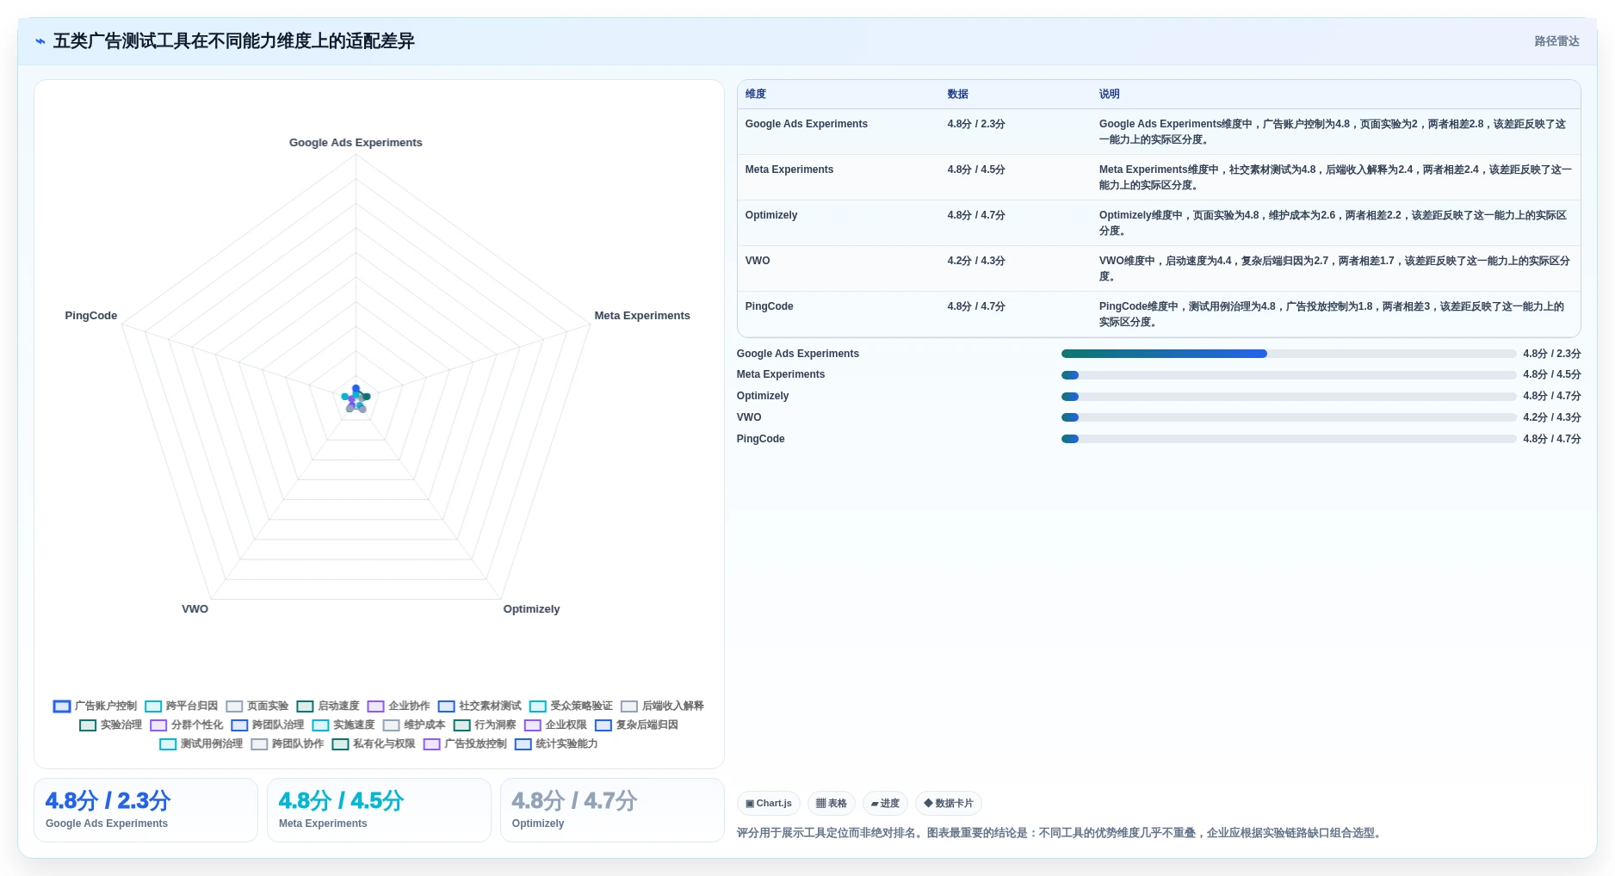The width and height of the screenshot is (1615, 876).
Task: Click the Chart.js chip
Action: [768, 803]
